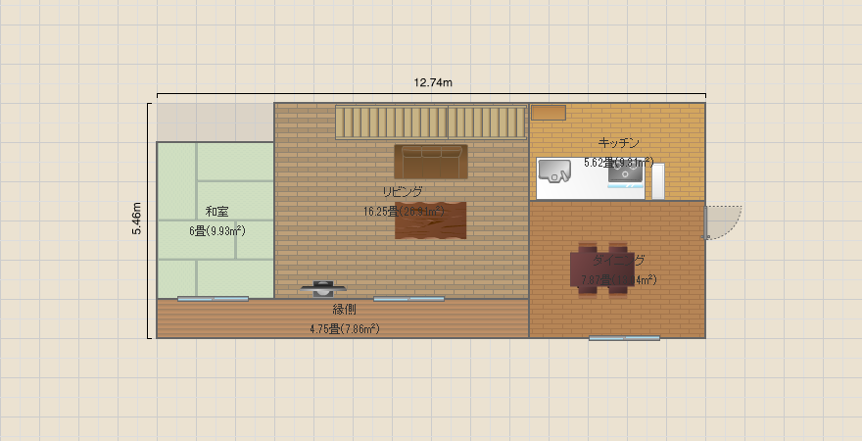
Task: Click the 6畳(9.93m²) area label
Action: click(217, 231)
